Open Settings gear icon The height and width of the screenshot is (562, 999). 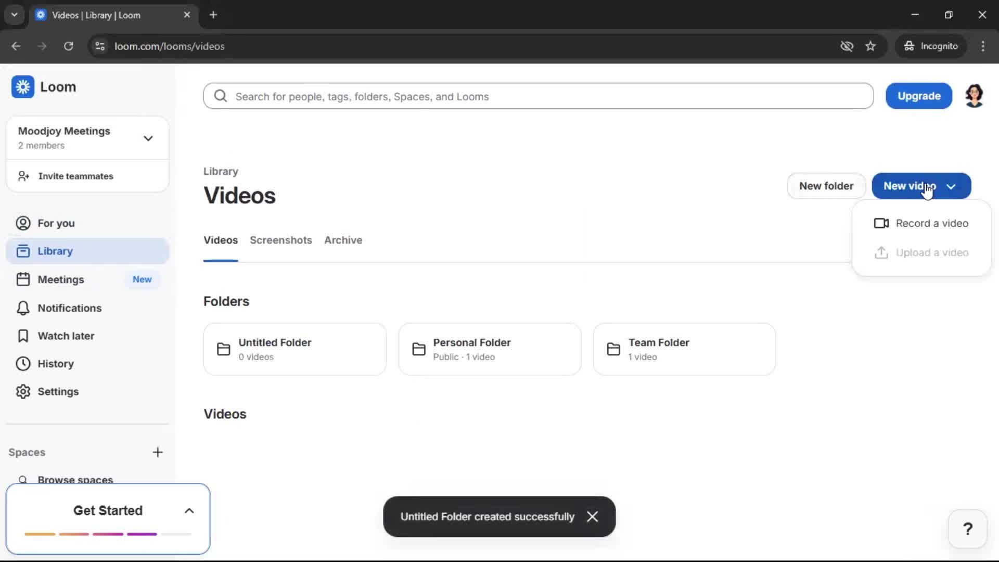pyautogui.click(x=22, y=392)
